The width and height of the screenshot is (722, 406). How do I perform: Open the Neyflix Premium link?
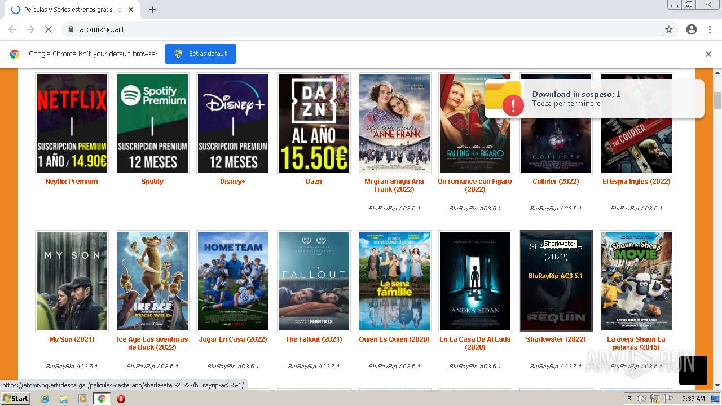[x=72, y=182]
